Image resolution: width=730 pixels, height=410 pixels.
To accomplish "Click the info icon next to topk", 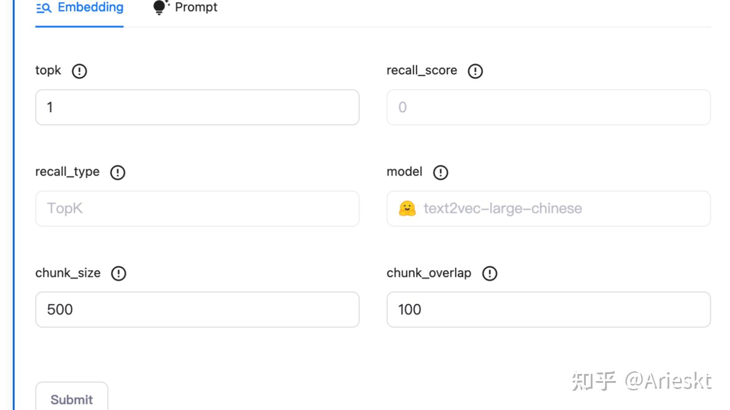I will click(x=79, y=71).
